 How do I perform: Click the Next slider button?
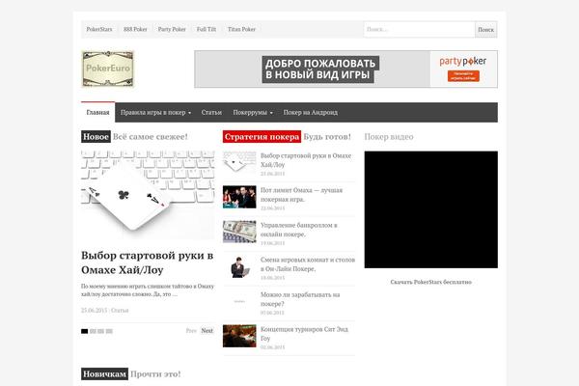pyautogui.click(x=207, y=331)
